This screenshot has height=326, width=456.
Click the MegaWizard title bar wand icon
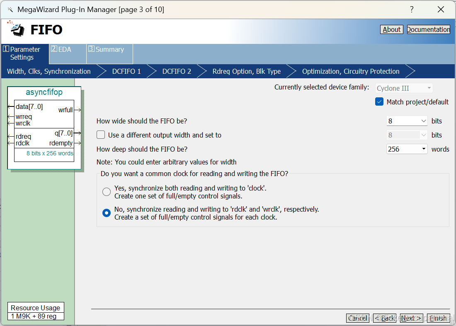10,10
